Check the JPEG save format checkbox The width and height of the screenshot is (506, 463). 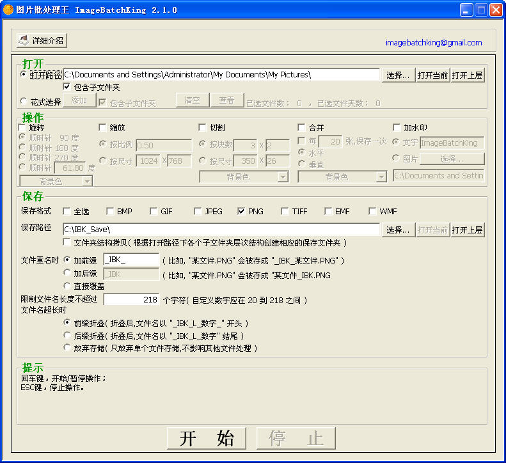click(198, 211)
